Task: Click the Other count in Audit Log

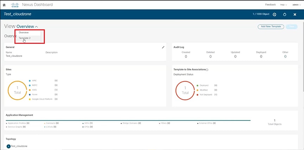Action: 285,57
